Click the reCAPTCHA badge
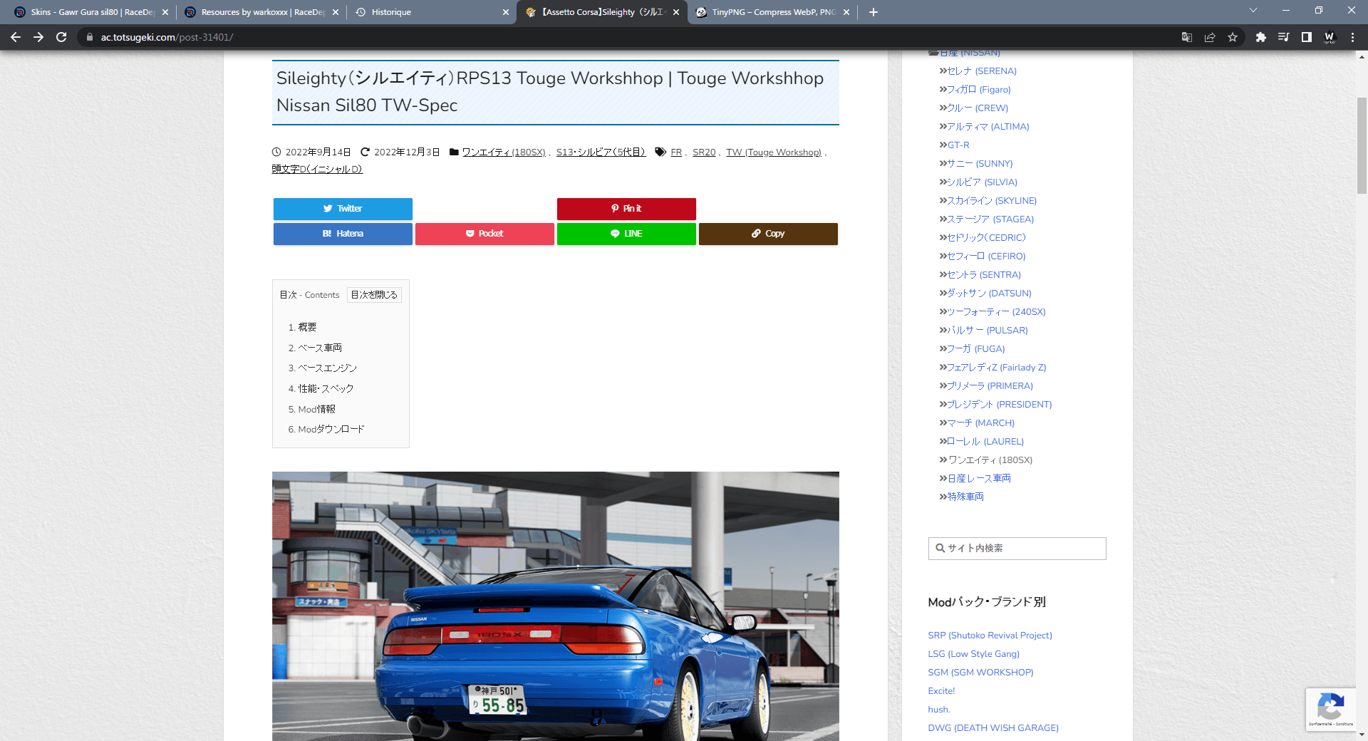Screen dimensions: 1368x741 (1330, 709)
